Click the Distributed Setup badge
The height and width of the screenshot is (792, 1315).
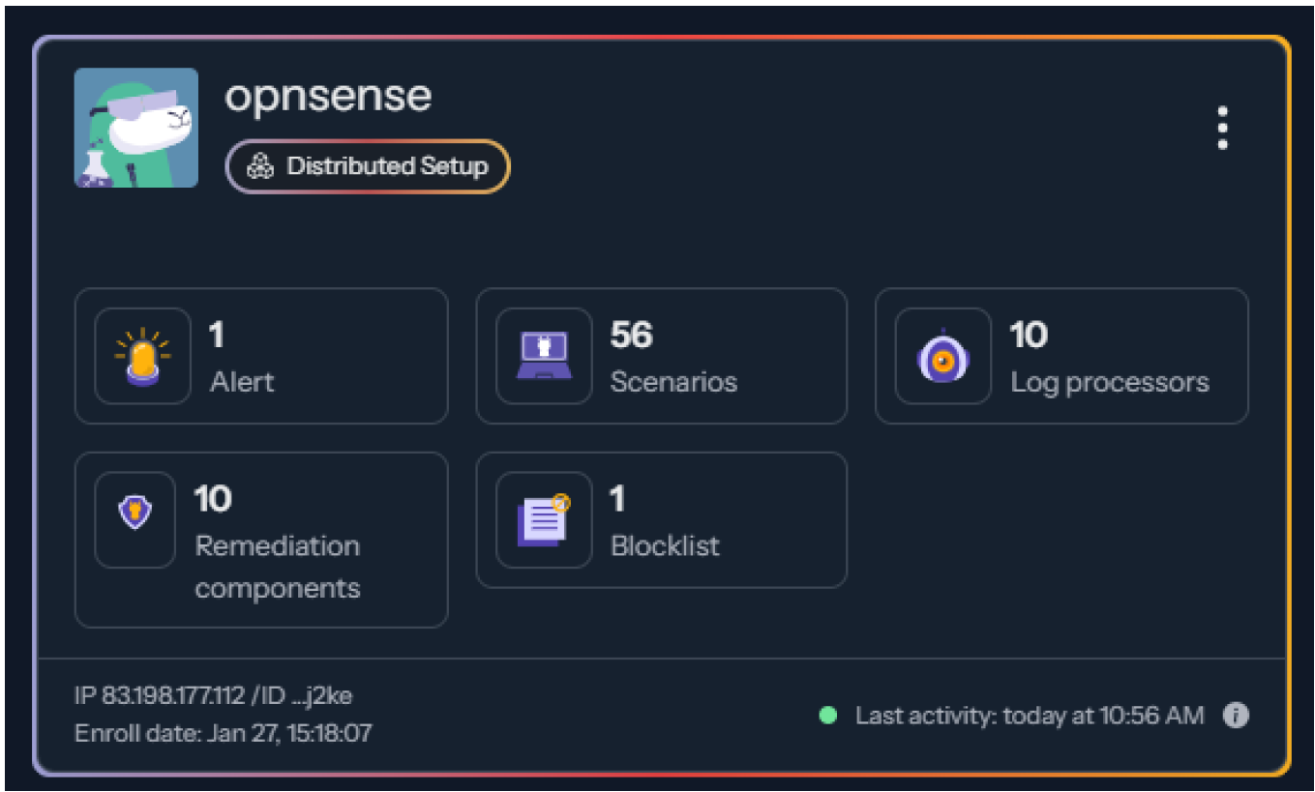pyautogui.click(x=368, y=166)
